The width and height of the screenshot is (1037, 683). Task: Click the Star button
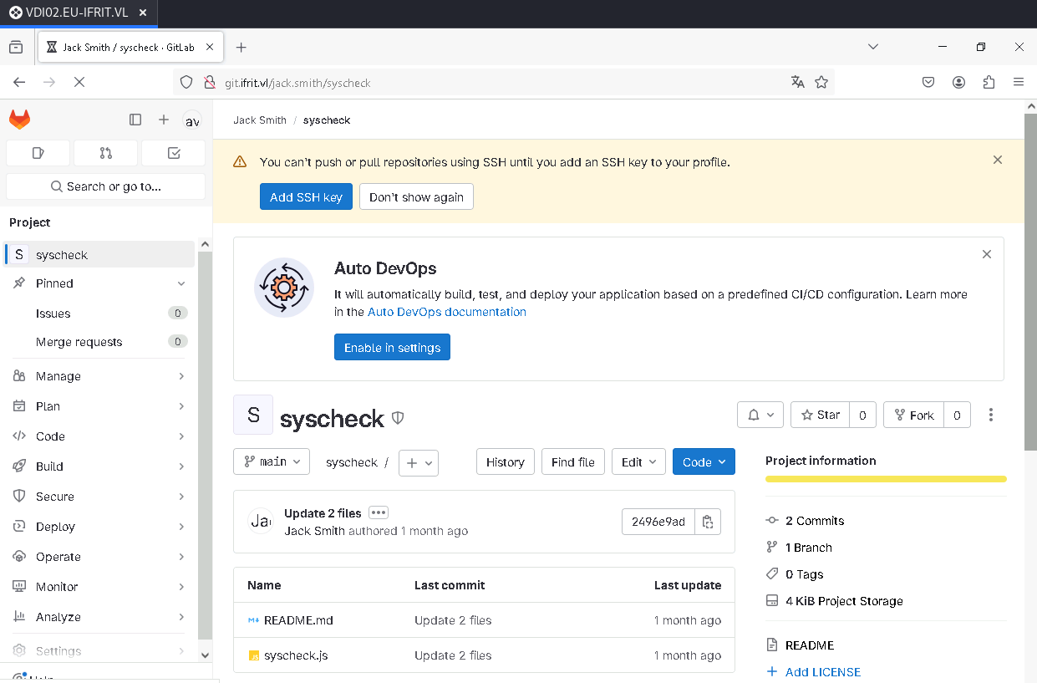821,415
